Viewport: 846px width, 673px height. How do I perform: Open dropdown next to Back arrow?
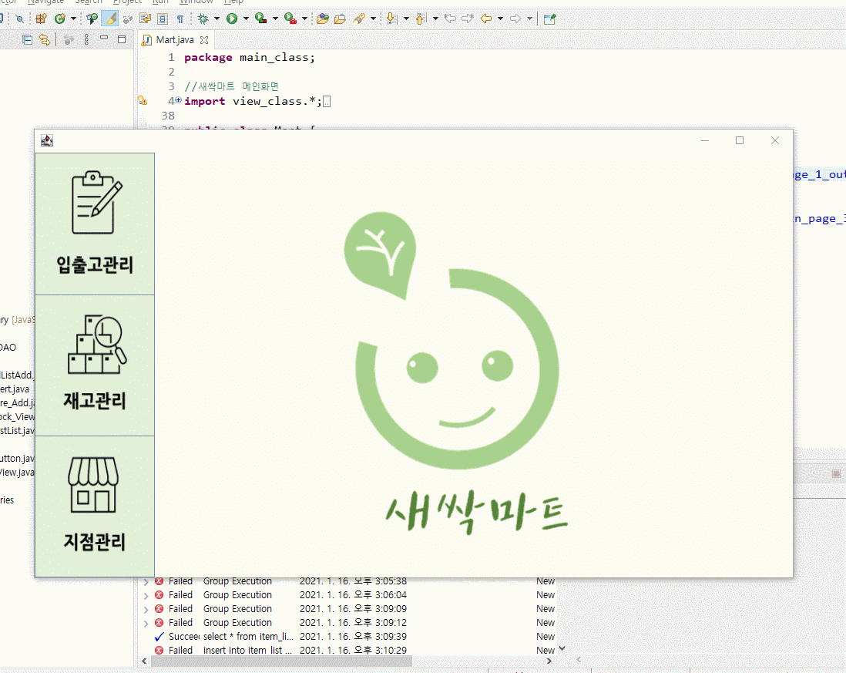[x=500, y=19]
